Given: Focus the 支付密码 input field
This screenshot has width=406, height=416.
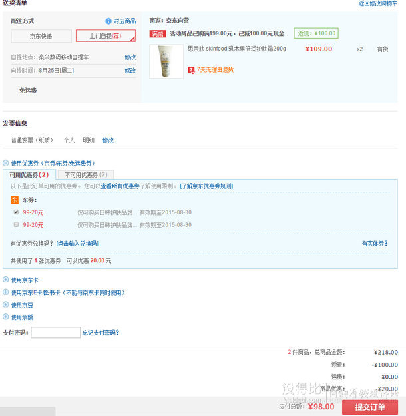Looking at the screenshot, I should click(x=55, y=332).
